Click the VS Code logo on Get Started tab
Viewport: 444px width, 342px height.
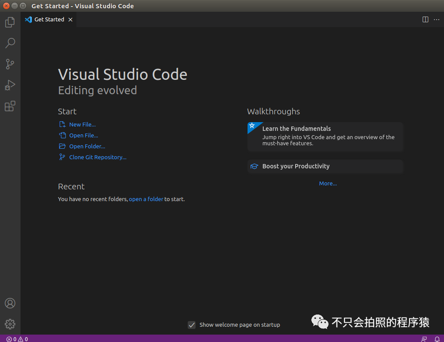click(x=28, y=20)
